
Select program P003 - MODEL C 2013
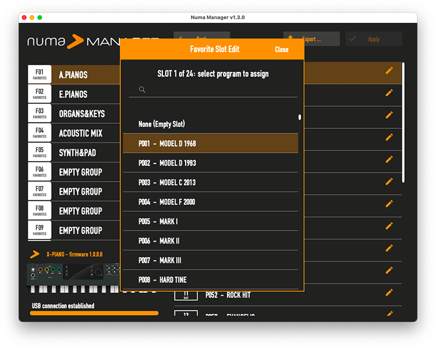(x=211, y=182)
